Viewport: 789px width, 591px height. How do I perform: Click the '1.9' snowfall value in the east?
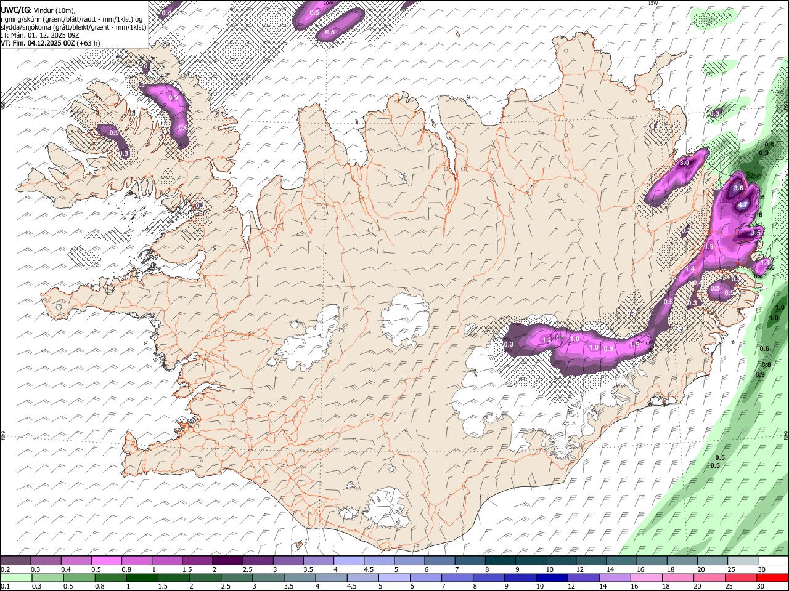tap(709, 246)
